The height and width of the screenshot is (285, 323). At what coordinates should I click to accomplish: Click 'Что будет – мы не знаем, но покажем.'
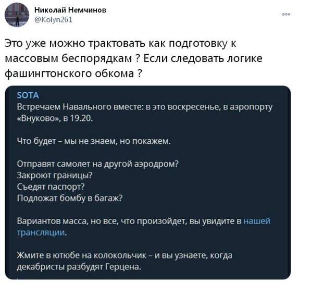94,141
